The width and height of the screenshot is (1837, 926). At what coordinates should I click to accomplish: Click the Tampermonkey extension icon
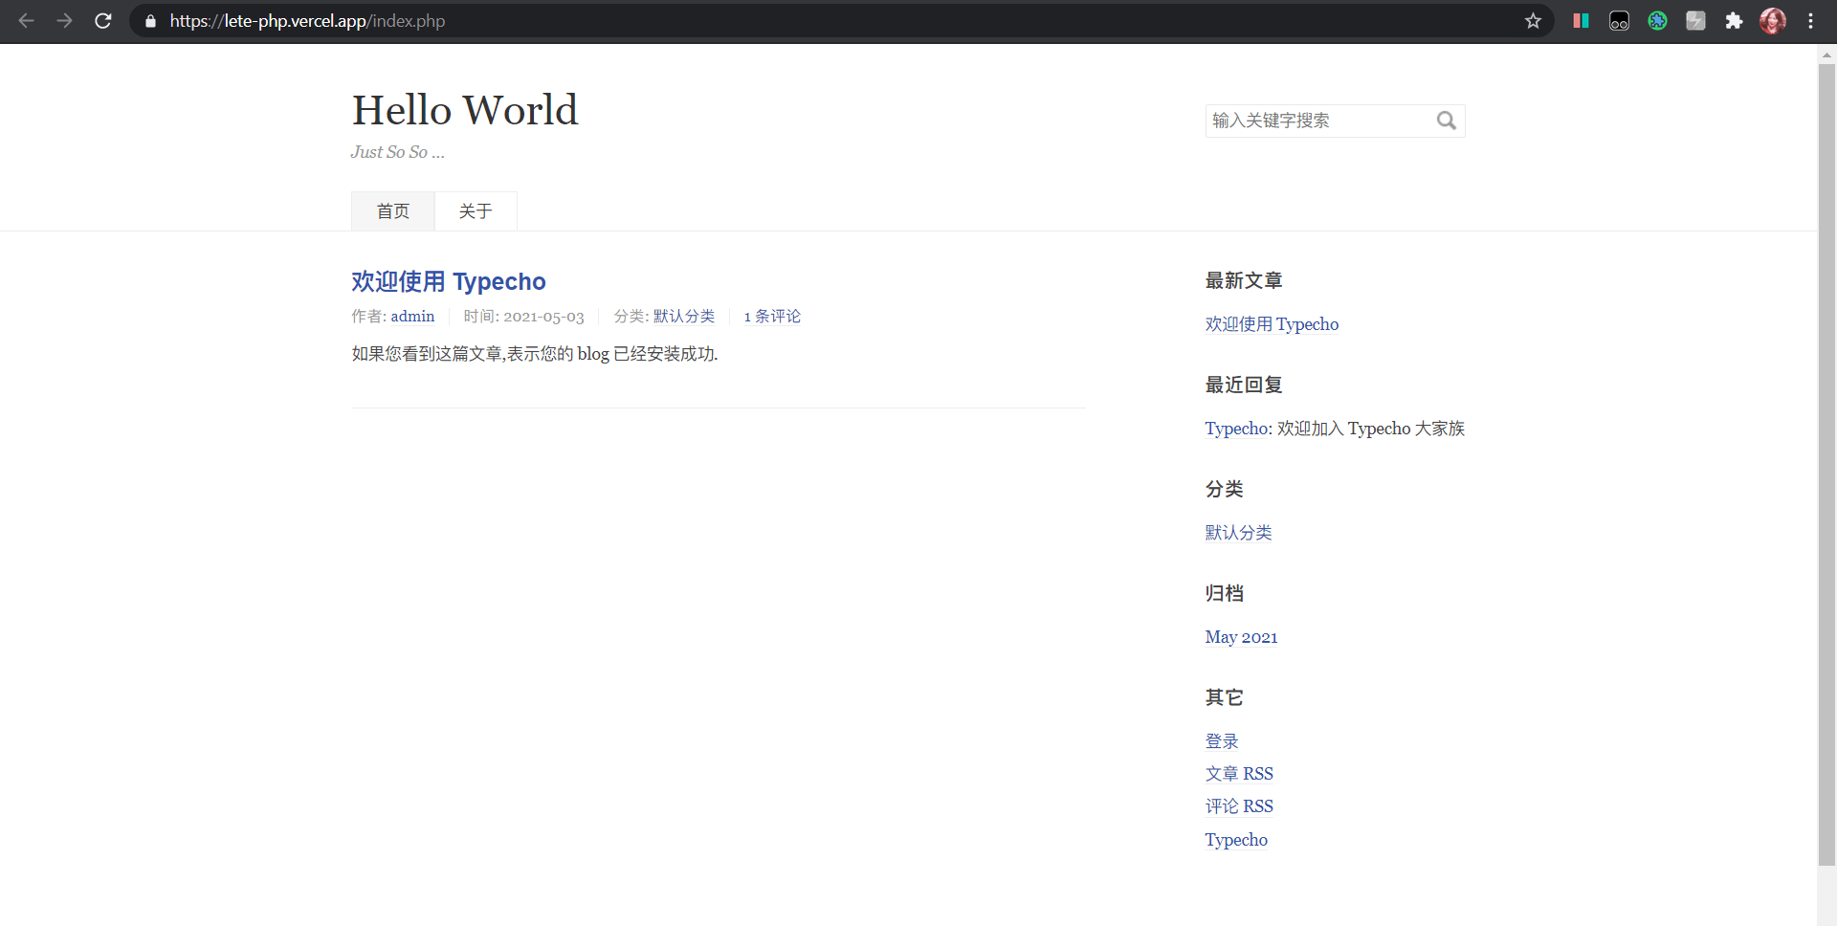pyautogui.click(x=1619, y=21)
